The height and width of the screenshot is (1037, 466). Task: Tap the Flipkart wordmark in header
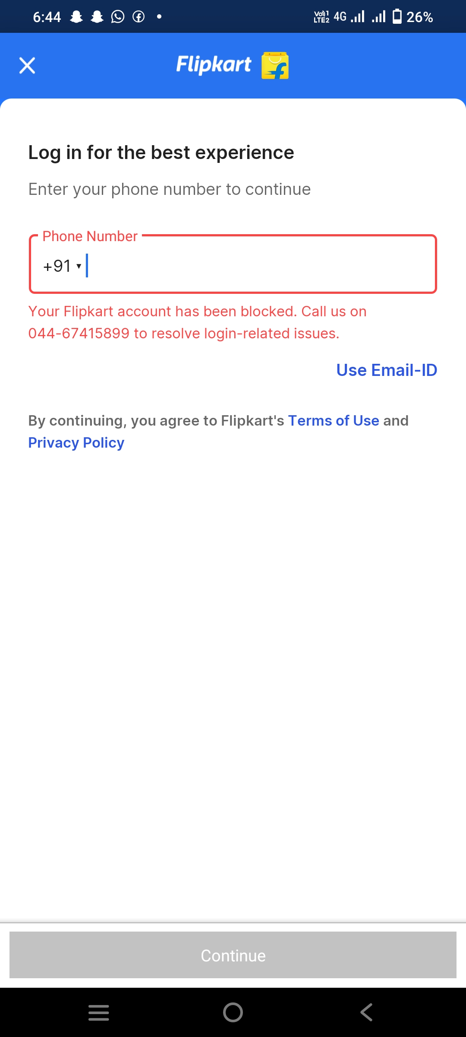(214, 65)
